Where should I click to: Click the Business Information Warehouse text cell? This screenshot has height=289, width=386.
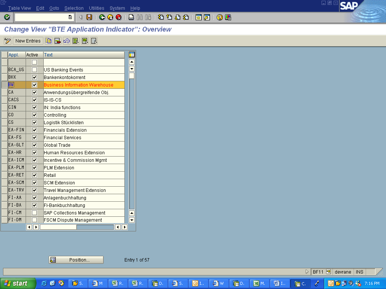click(84, 85)
